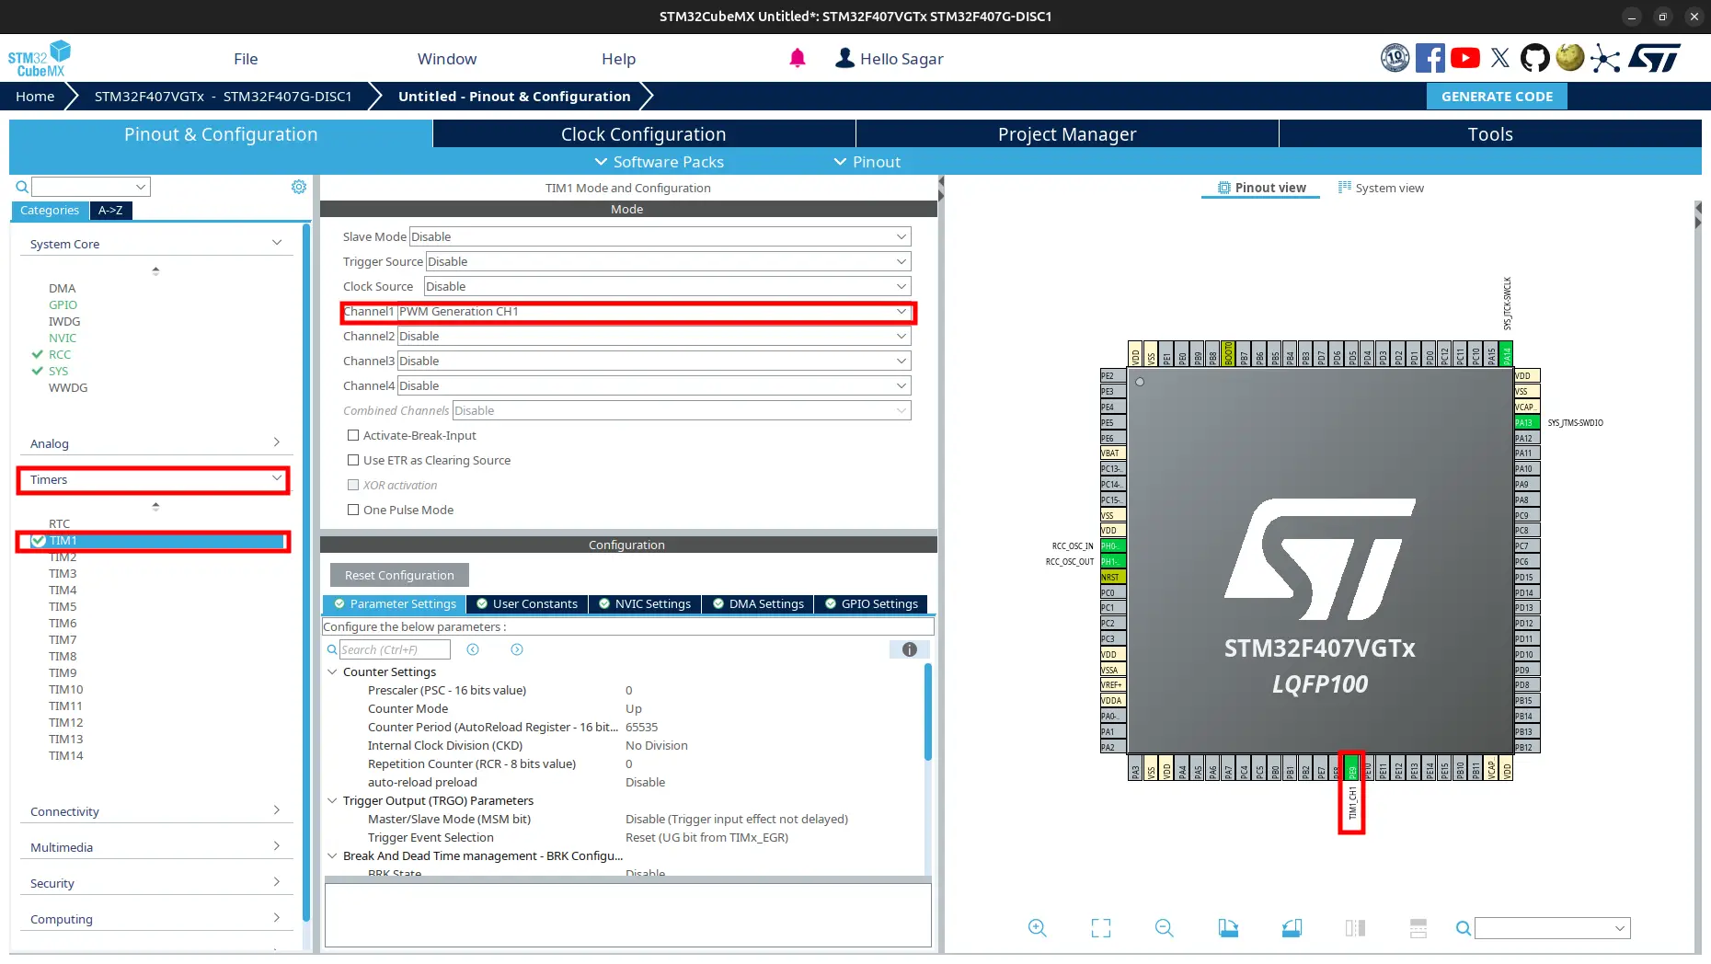Open the Clock Source dropdown
The height and width of the screenshot is (964, 1711).
[667, 286]
